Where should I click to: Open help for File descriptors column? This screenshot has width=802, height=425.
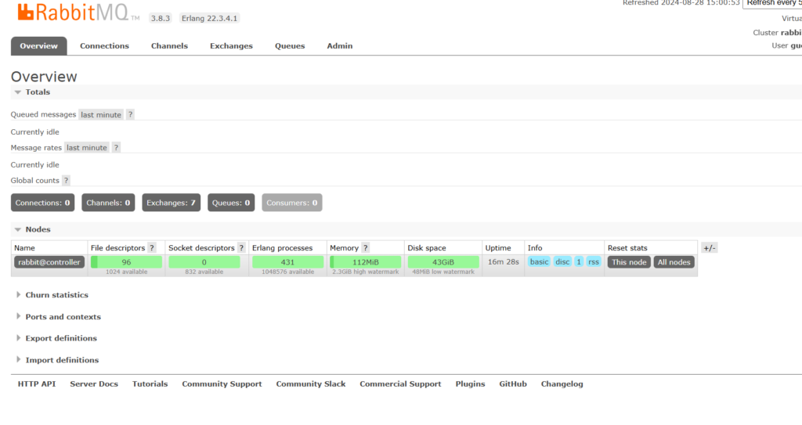click(152, 248)
